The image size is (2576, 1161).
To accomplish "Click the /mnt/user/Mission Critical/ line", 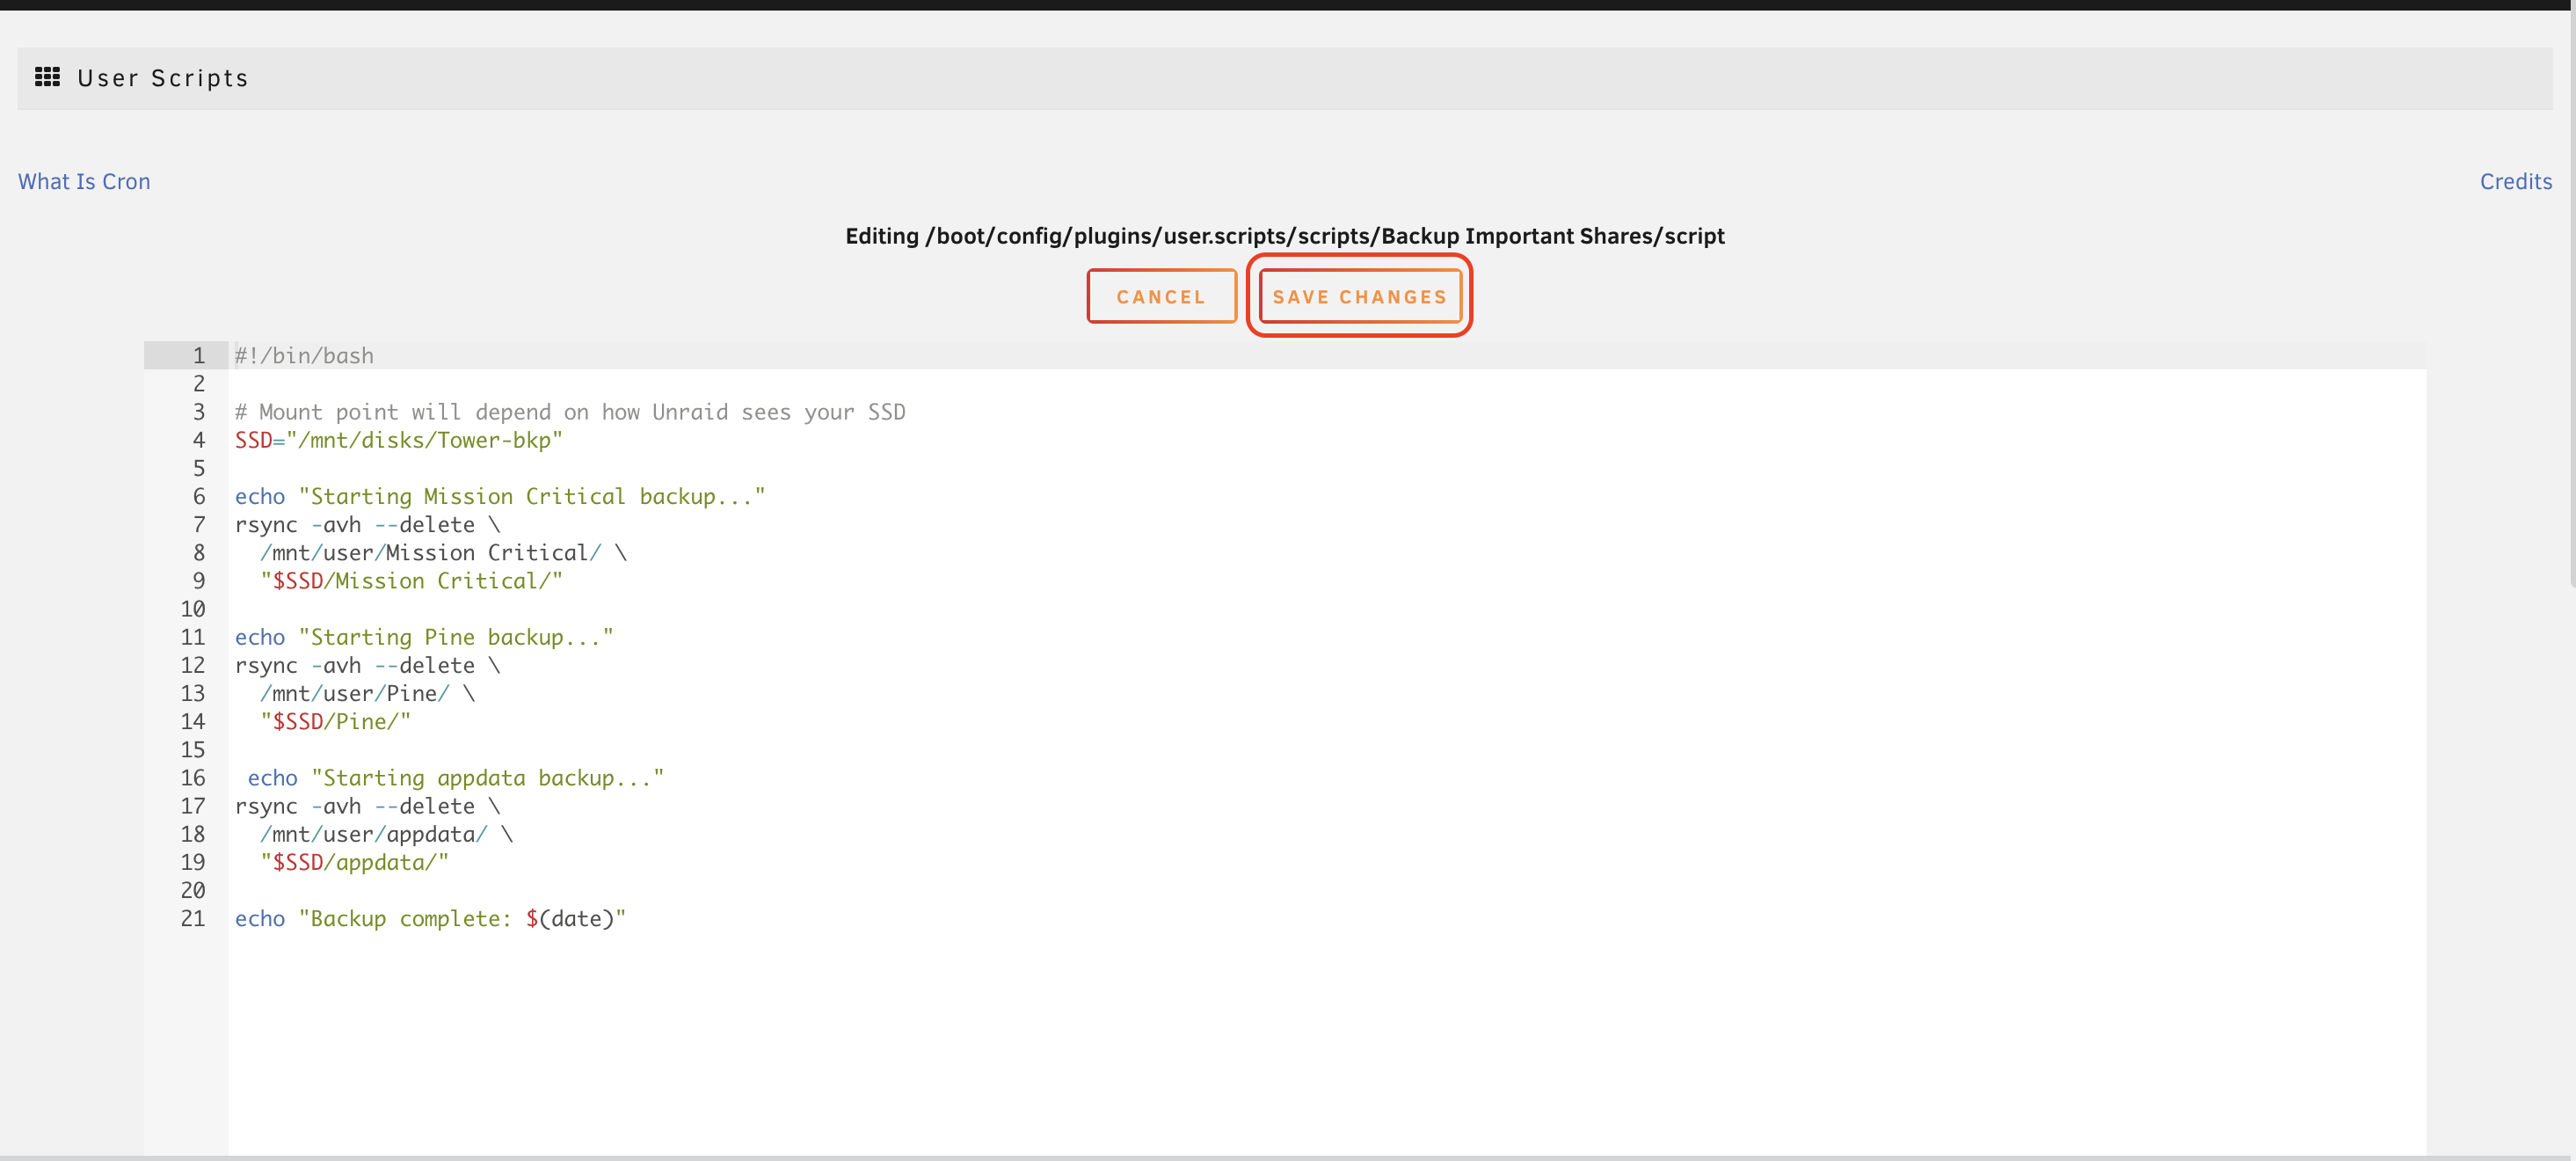I will click(443, 553).
